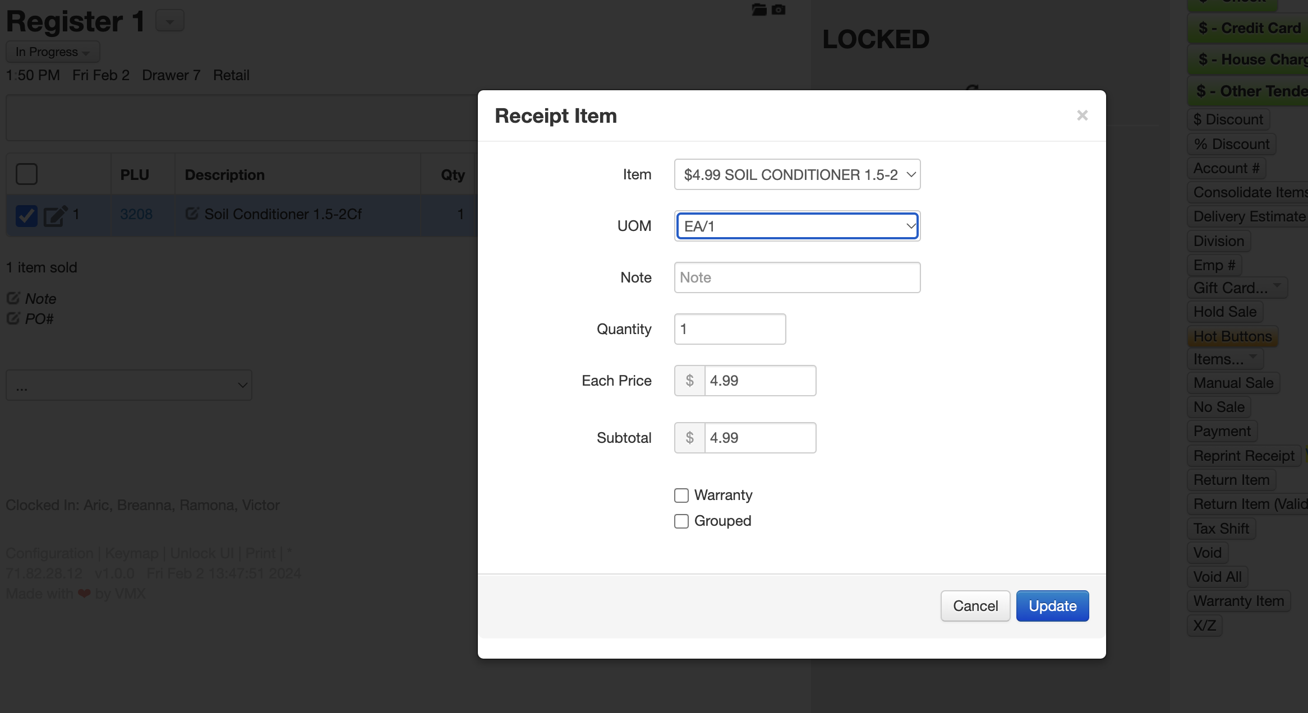Uncheck the Soil Conditioner row checkbox
1308x713 pixels.
pyautogui.click(x=26, y=215)
